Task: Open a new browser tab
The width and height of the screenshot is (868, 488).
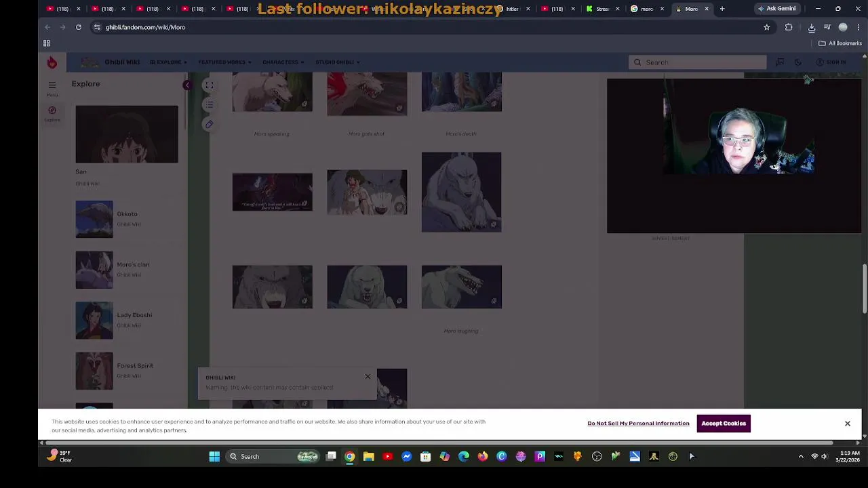Action: click(722, 9)
